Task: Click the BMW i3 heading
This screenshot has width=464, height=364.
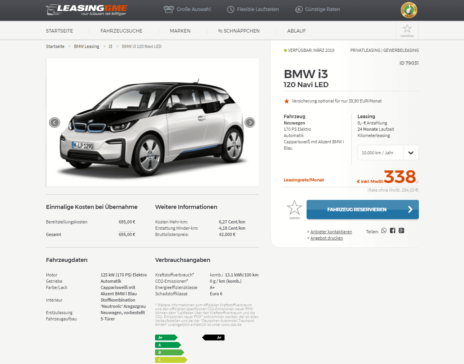Action: tap(306, 74)
